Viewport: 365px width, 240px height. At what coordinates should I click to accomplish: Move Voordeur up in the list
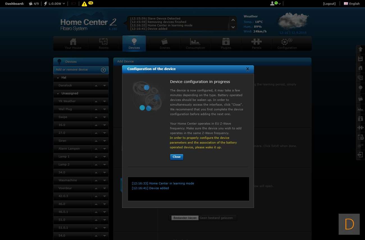tap(96, 188)
